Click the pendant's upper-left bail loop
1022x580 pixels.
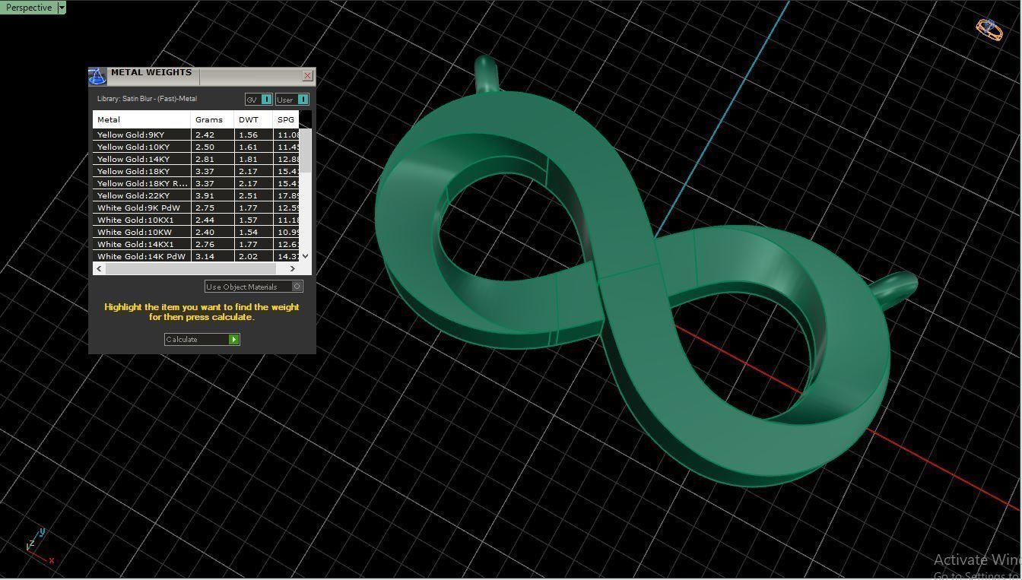487,74
